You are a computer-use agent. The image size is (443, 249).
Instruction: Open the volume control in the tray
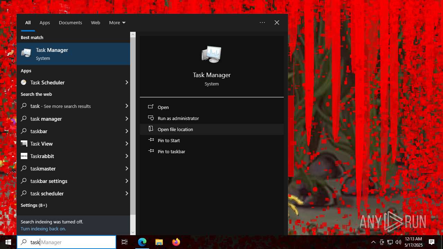398,242
